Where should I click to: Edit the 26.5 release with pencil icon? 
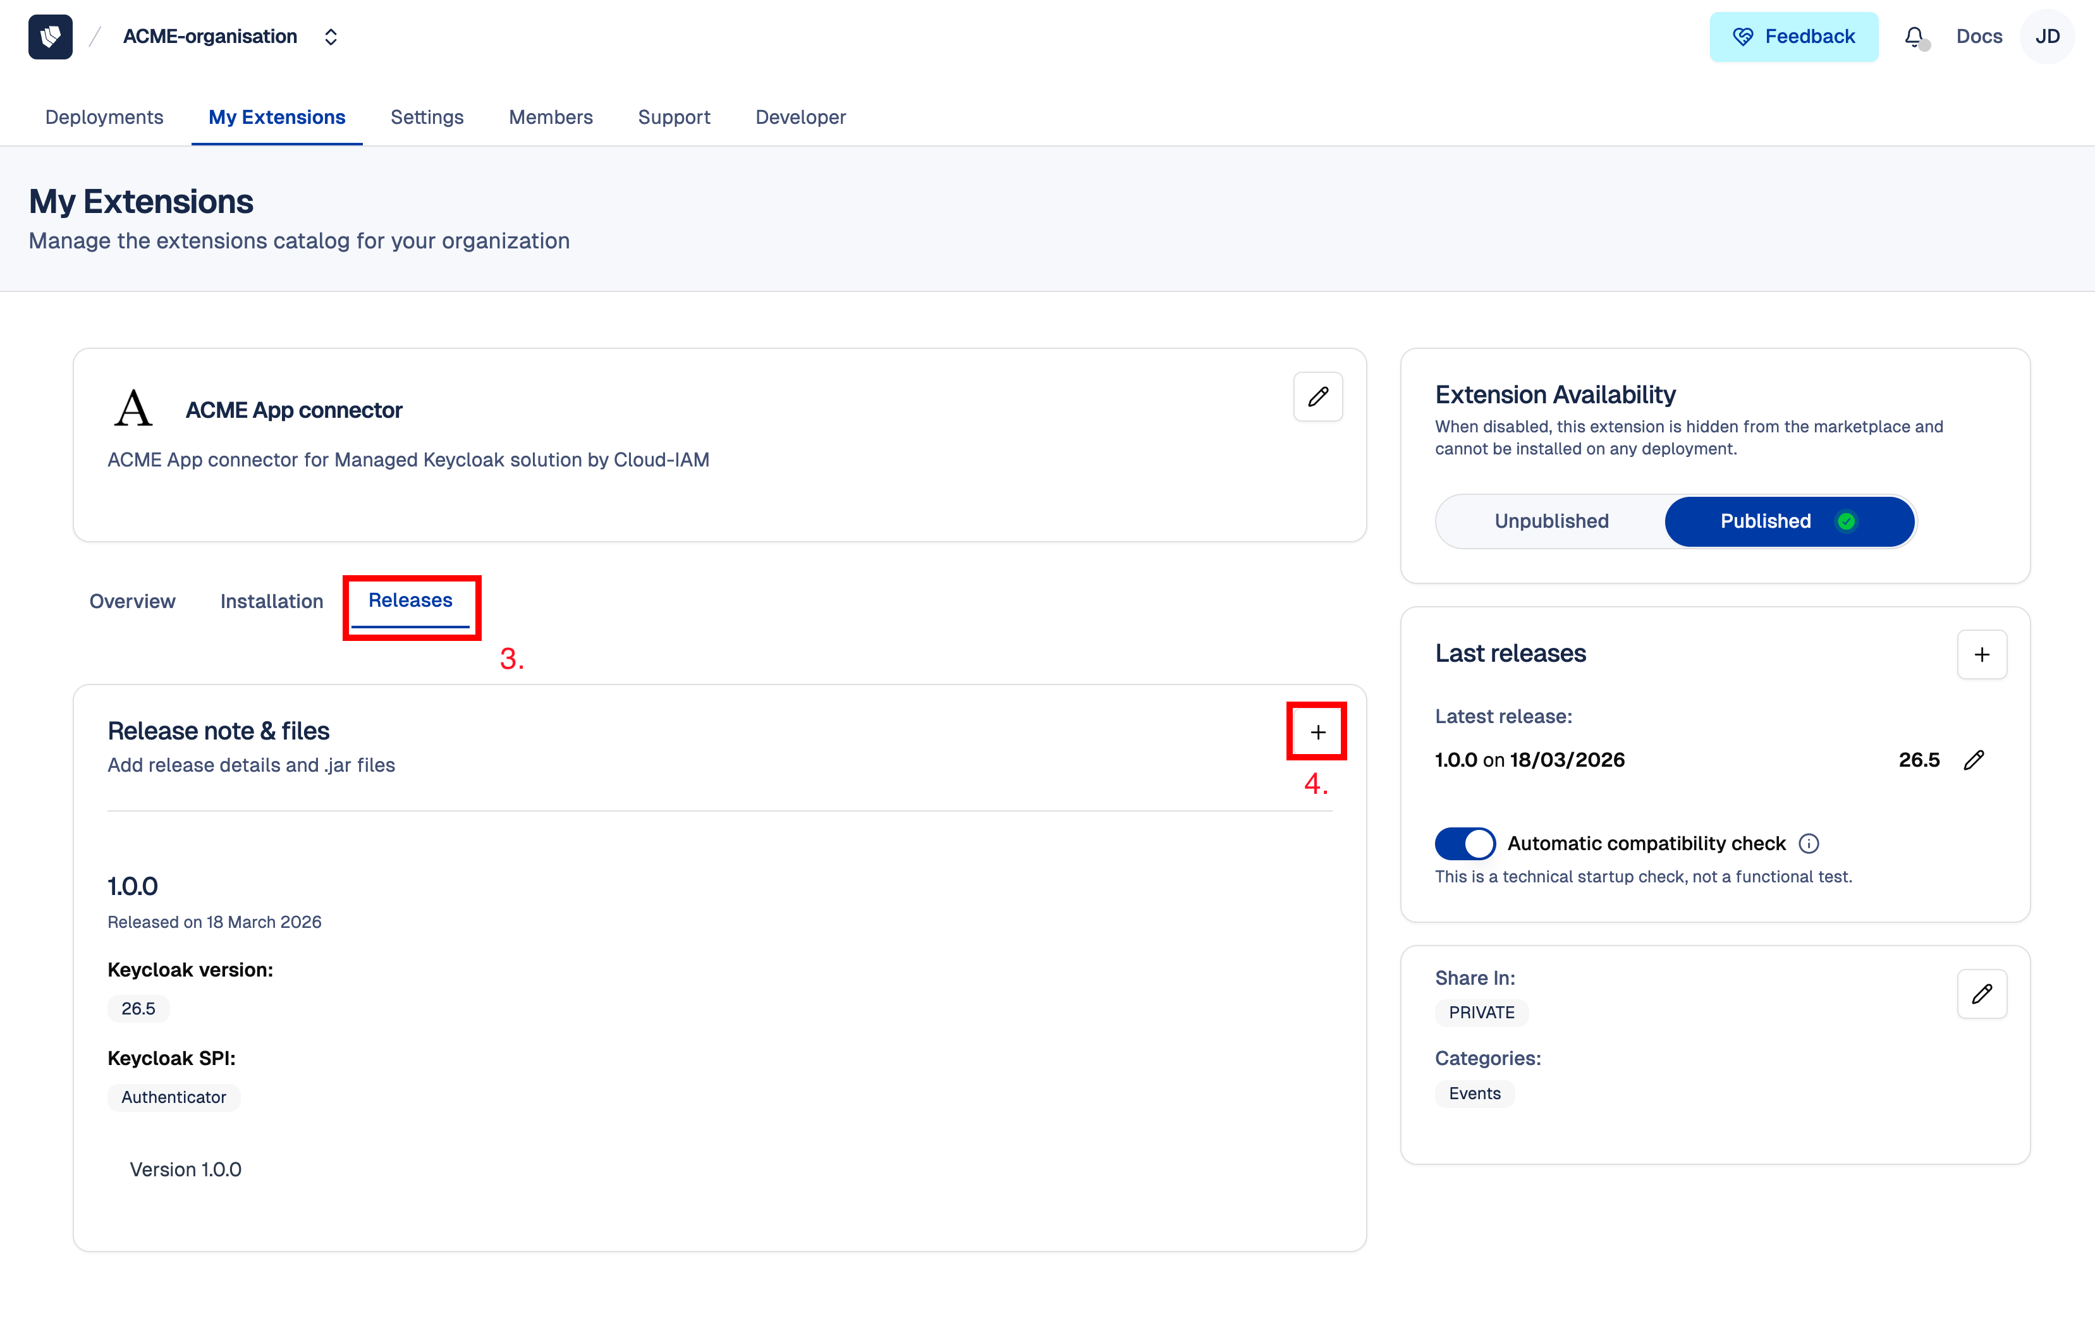pos(1973,760)
